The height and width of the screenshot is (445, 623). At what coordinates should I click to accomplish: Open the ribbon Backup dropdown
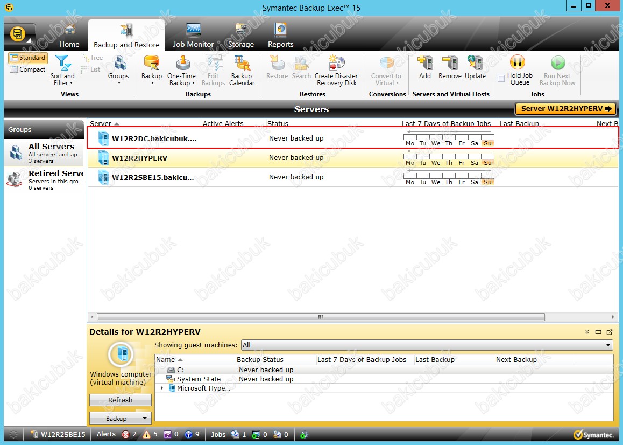coord(152,69)
